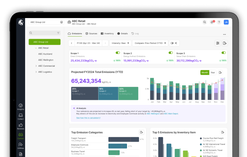Click the Business Travel 13% bar
247x157 pixels.
[114, 153]
